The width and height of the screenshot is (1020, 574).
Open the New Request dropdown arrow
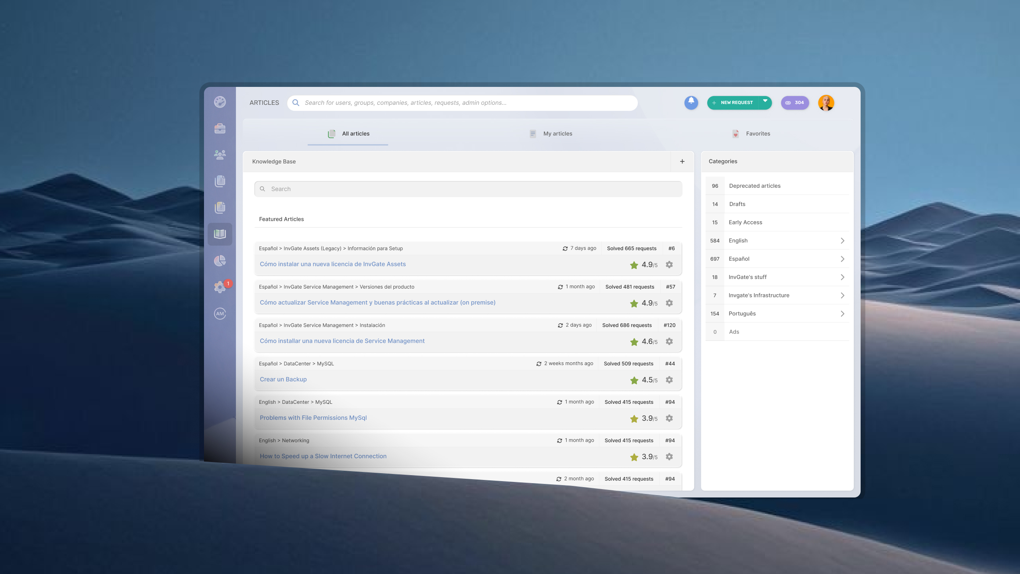[765, 101]
